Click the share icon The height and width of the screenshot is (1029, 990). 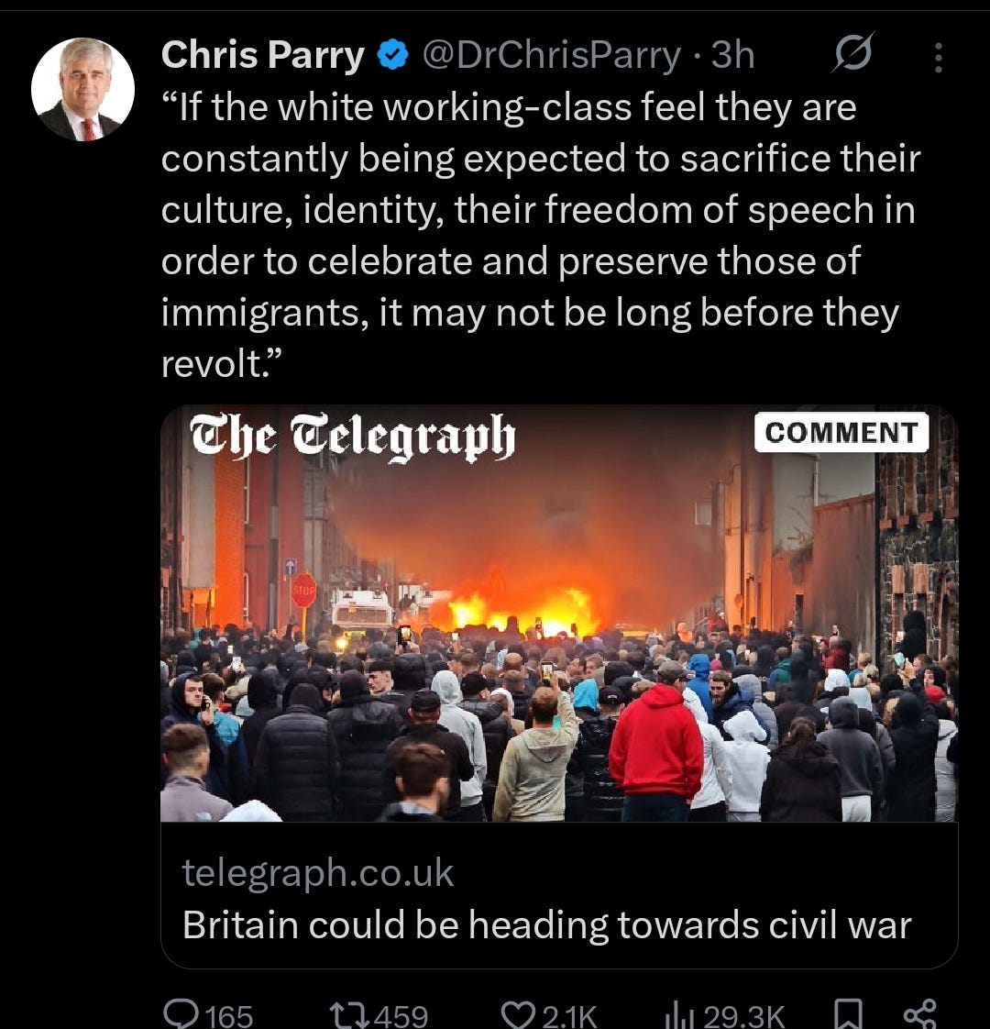click(919, 1014)
